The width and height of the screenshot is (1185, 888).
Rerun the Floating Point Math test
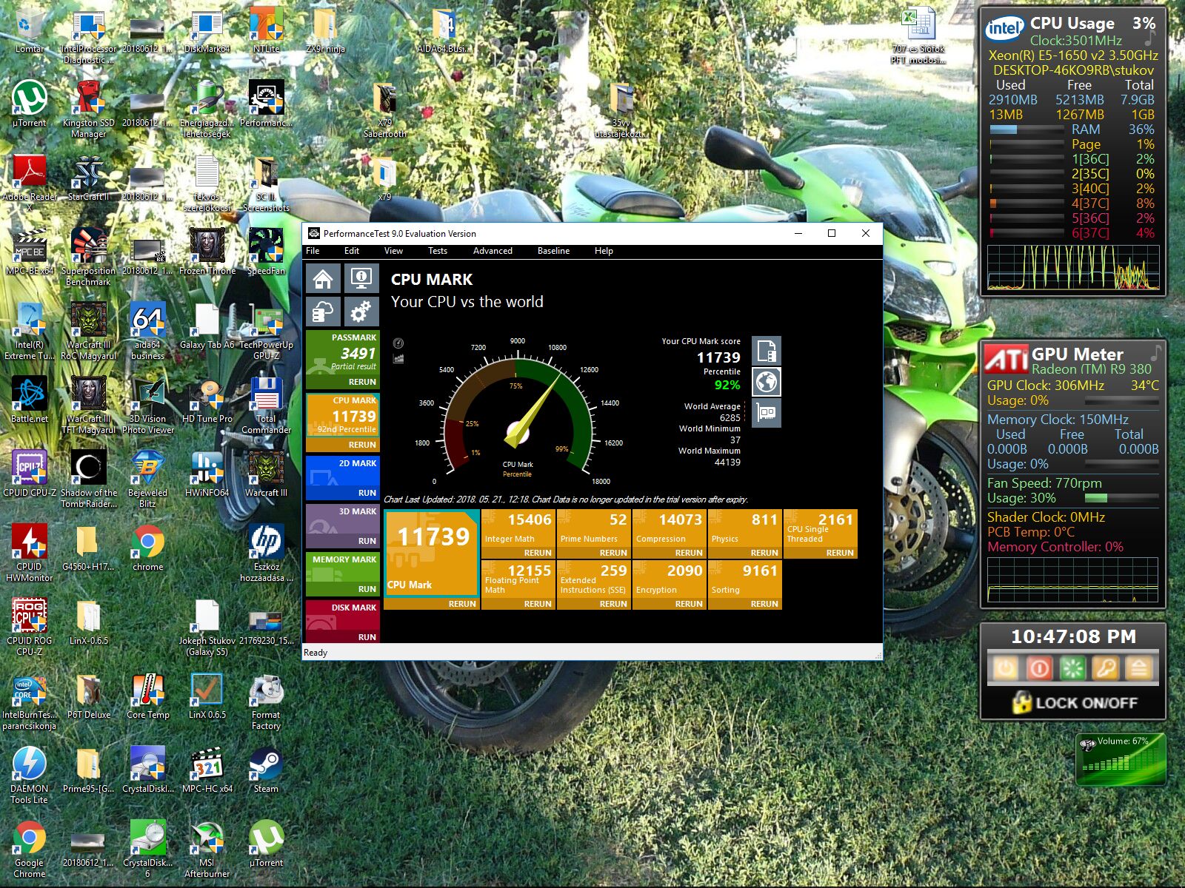[x=538, y=604]
